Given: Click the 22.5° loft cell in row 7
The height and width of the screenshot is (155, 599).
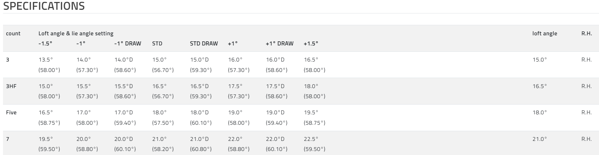Looking at the screenshot, I should [311, 139].
